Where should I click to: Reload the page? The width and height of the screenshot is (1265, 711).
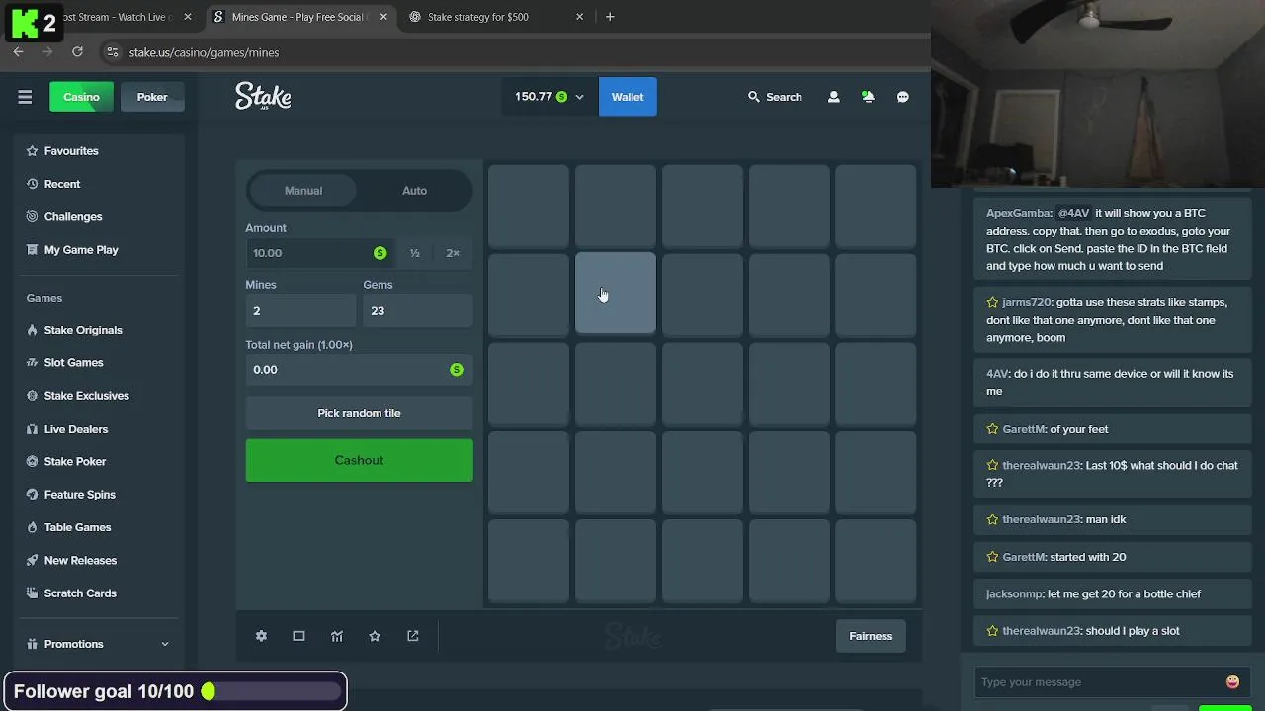[77, 51]
